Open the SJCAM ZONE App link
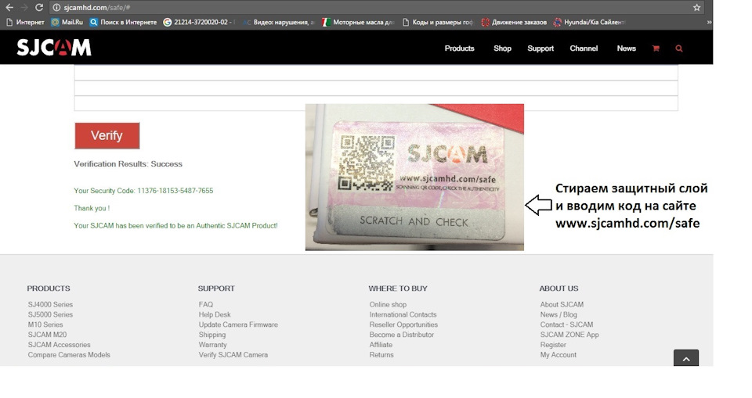 point(569,335)
